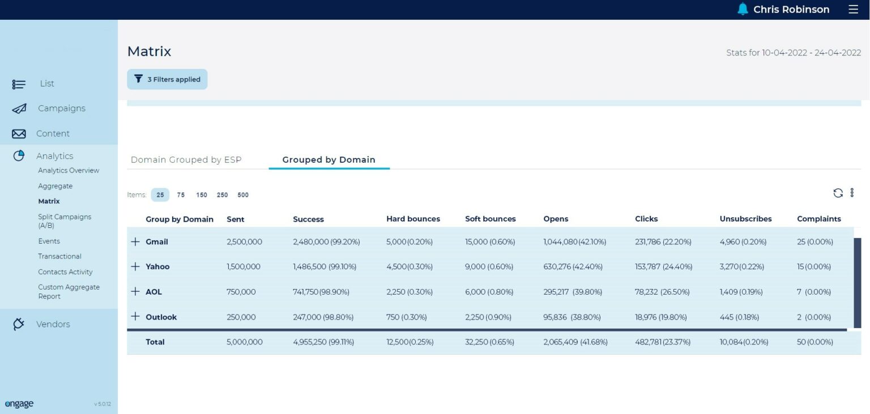Expand the Yahoo domain row
The height and width of the screenshot is (414, 870).
click(135, 266)
